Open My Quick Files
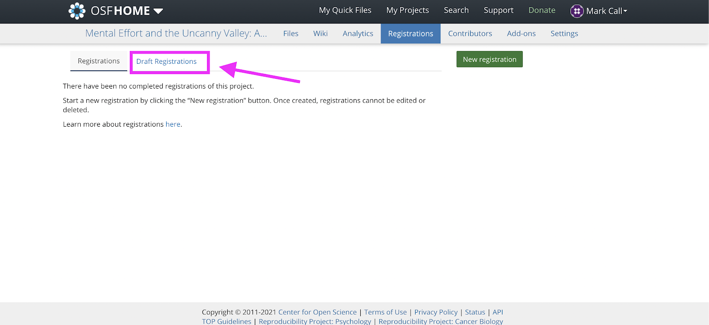The width and height of the screenshot is (709, 325). (x=345, y=10)
